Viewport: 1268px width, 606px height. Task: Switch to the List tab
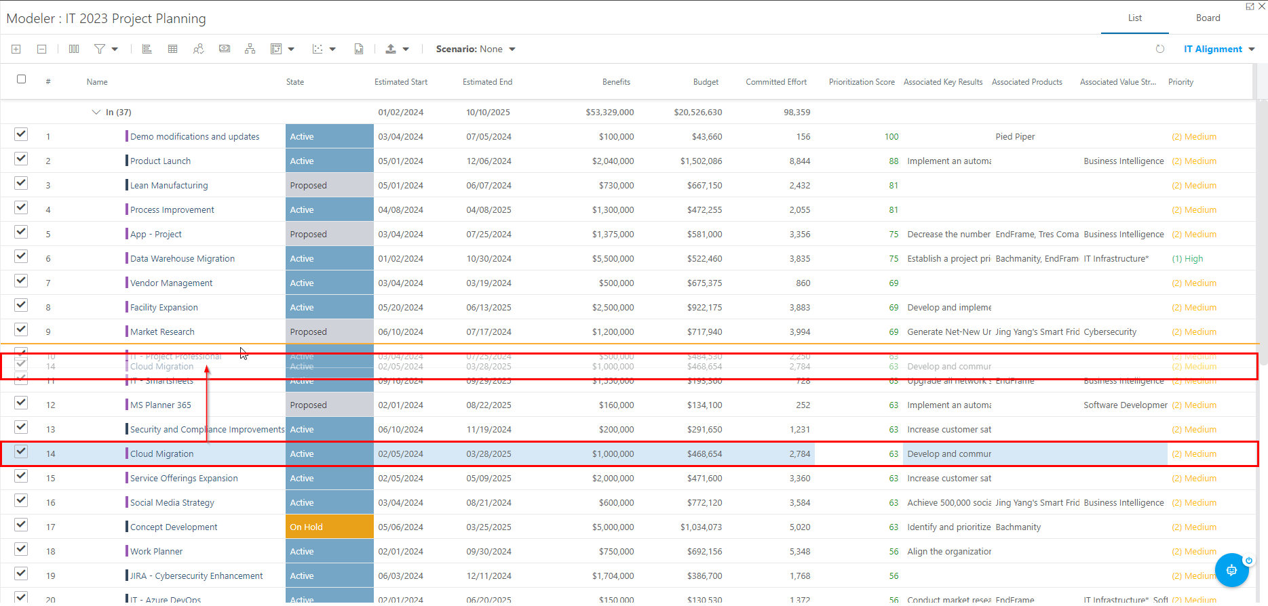pyautogui.click(x=1135, y=18)
